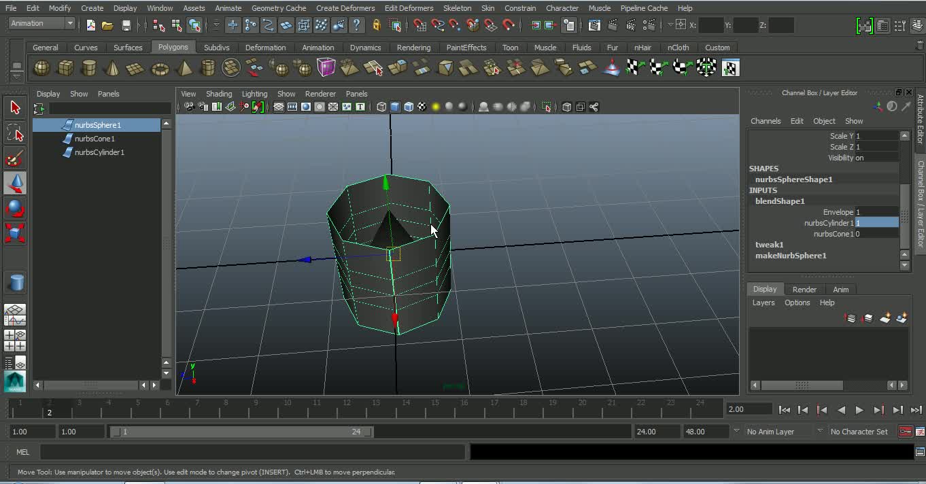This screenshot has height=484, width=926.
Task: Create a polygon plane from the shelf
Action: (x=136, y=68)
